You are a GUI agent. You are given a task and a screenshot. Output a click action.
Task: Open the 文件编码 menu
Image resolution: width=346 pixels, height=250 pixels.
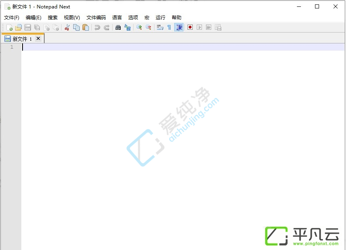click(96, 17)
